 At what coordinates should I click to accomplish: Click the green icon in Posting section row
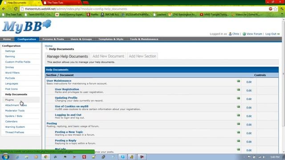pos(239,124)
